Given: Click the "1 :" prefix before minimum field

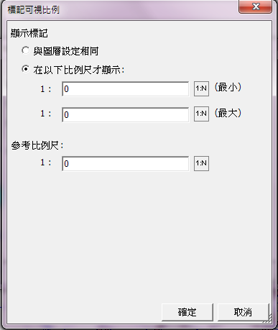Looking at the screenshot, I should tap(45, 89).
